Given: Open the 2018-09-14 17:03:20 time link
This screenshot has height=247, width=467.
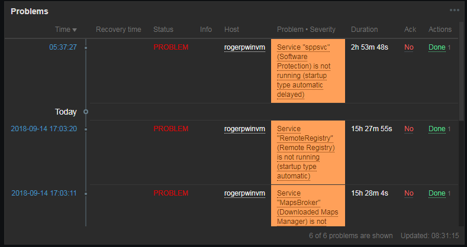Looking at the screenshot, I should click(44, 129).
